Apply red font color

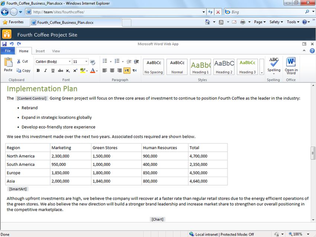pyautogui.click(x=93, y=70)
